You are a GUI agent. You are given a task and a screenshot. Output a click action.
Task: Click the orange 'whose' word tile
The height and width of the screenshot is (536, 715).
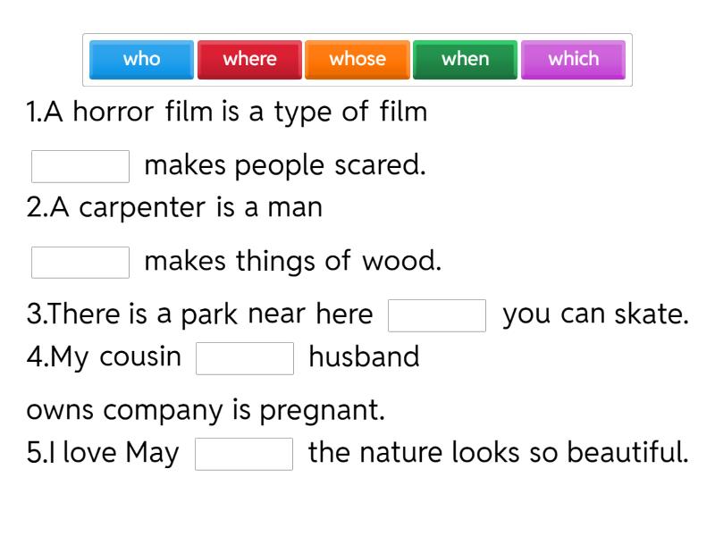point(357,60)
